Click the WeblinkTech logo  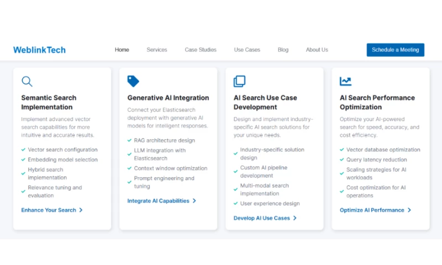[39, 50]
